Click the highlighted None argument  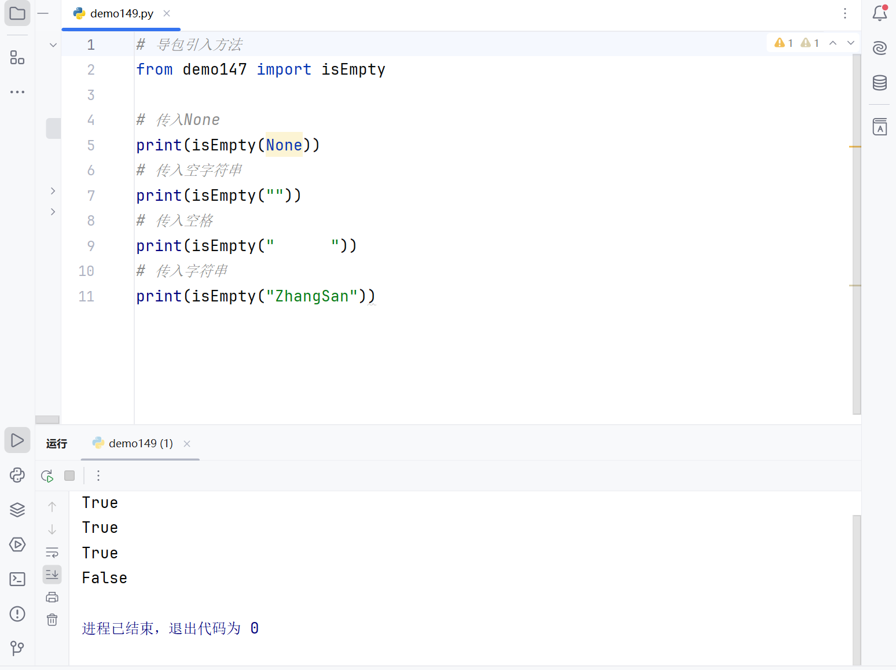tap(284, 145)
